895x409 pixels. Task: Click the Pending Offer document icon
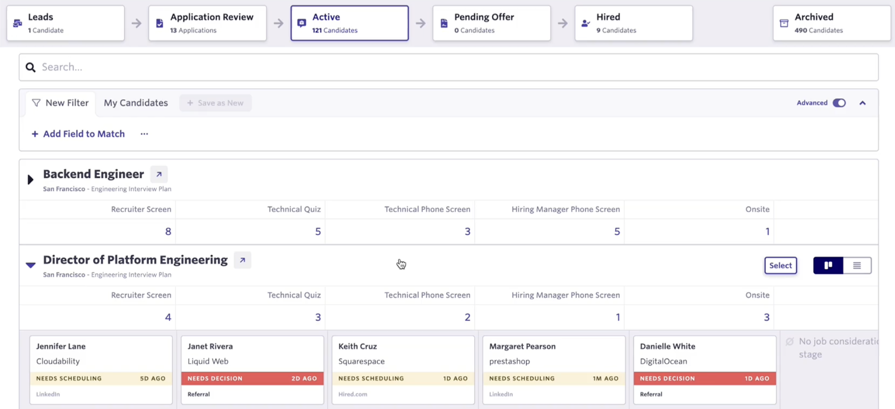(444, 23)
